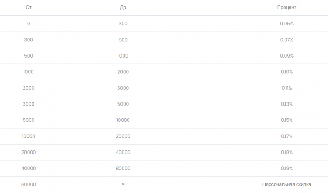Select the 10000 value in the "До" column
This screenshot has width=328, height=193.
pyautogui.click(x=123, y=120)
